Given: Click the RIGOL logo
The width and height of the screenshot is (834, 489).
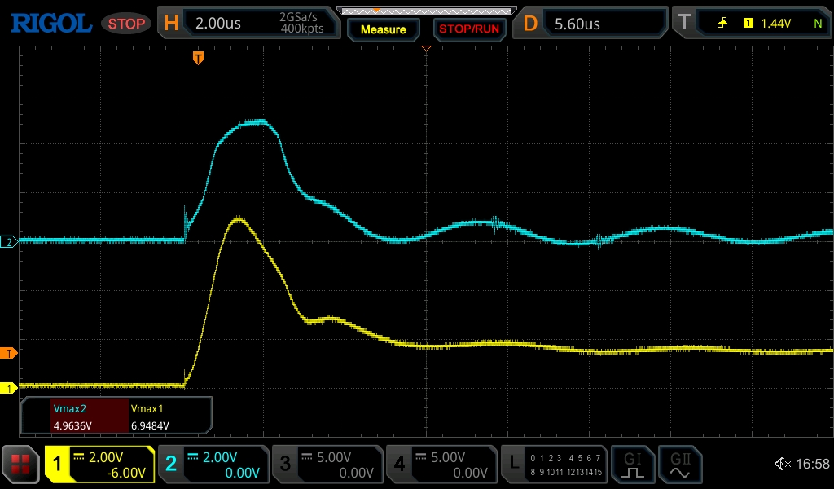Looking at the screenshot, I should click(x=50, y=24).
